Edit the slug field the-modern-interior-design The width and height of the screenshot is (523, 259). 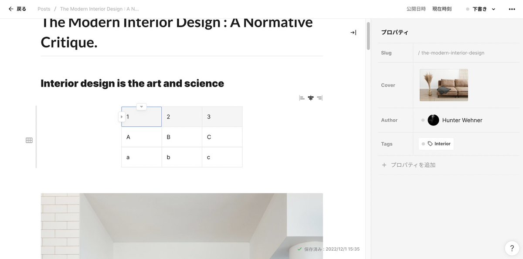click(x=451, y=53)
